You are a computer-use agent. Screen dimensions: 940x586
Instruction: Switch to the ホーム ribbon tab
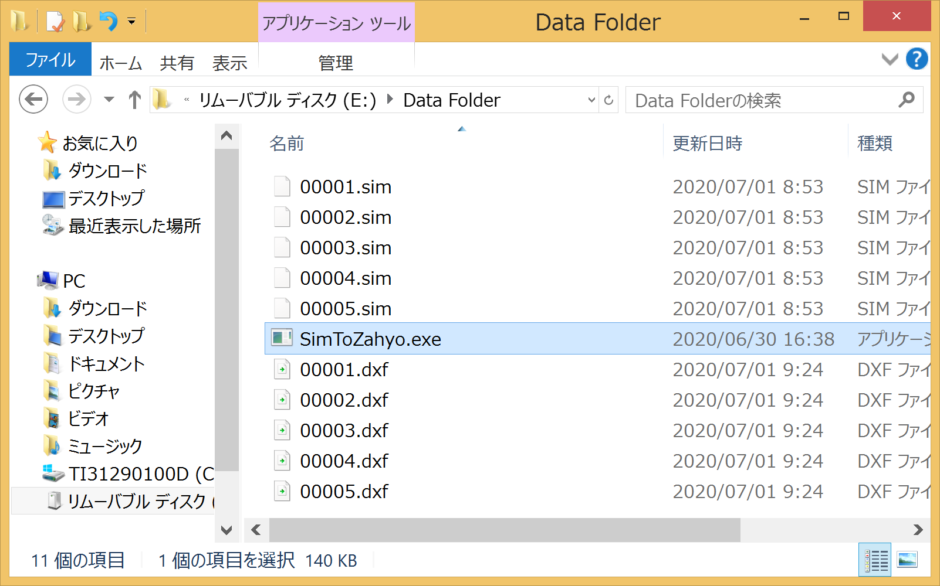[121, 63]
